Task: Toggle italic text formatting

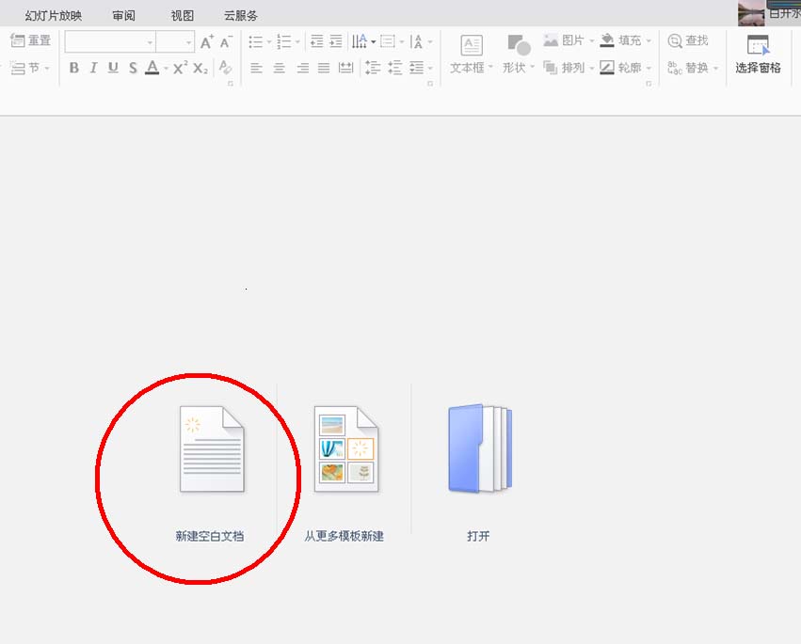Action: pos(93,68)
